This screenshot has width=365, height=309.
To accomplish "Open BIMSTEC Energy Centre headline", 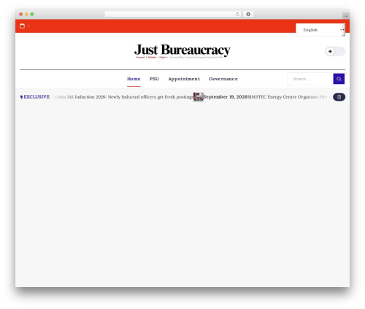I will click(x=289, y=97).
